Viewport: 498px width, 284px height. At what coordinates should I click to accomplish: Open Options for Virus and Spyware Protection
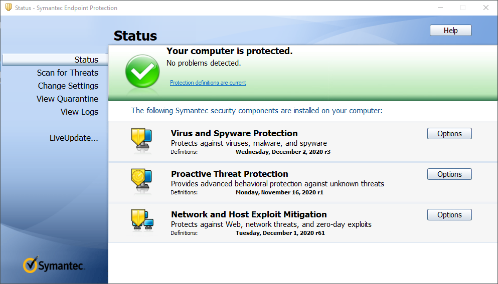[449, 134]
